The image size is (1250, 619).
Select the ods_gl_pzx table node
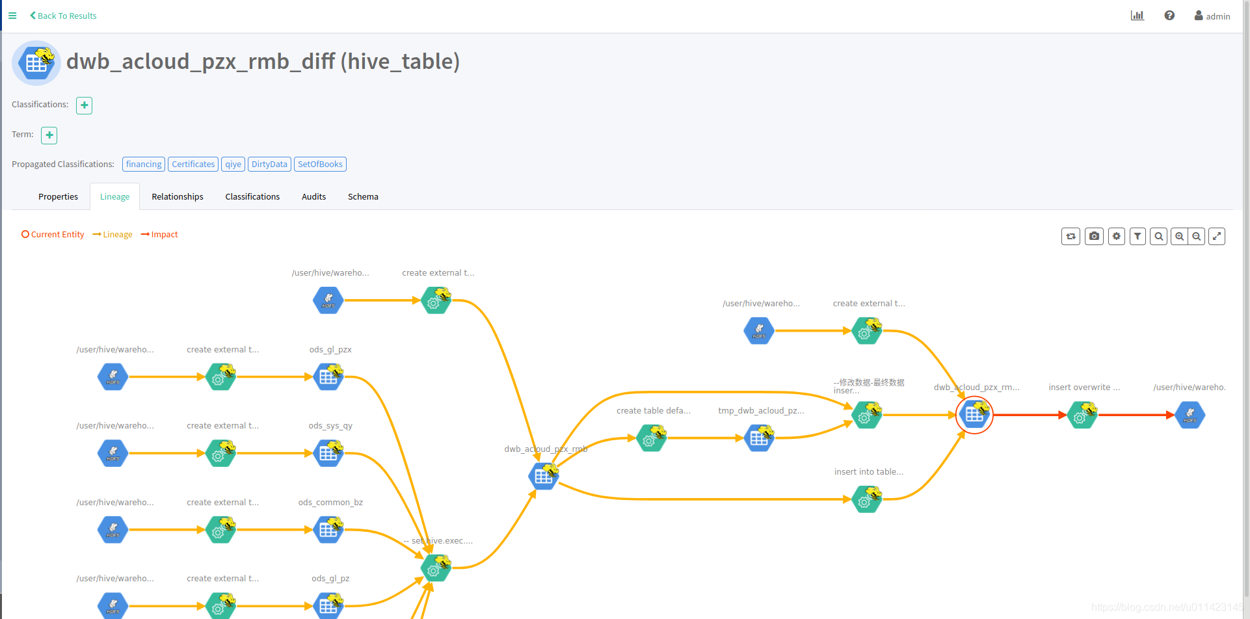(329, 376)
